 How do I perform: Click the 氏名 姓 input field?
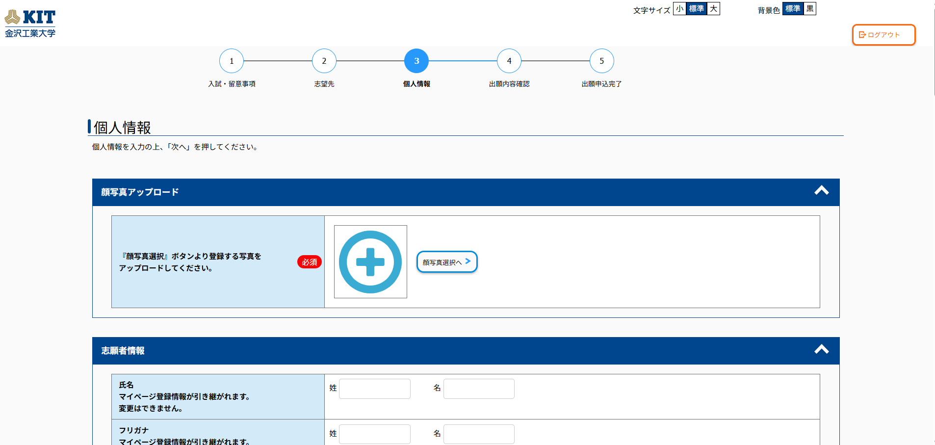(375, 389)
